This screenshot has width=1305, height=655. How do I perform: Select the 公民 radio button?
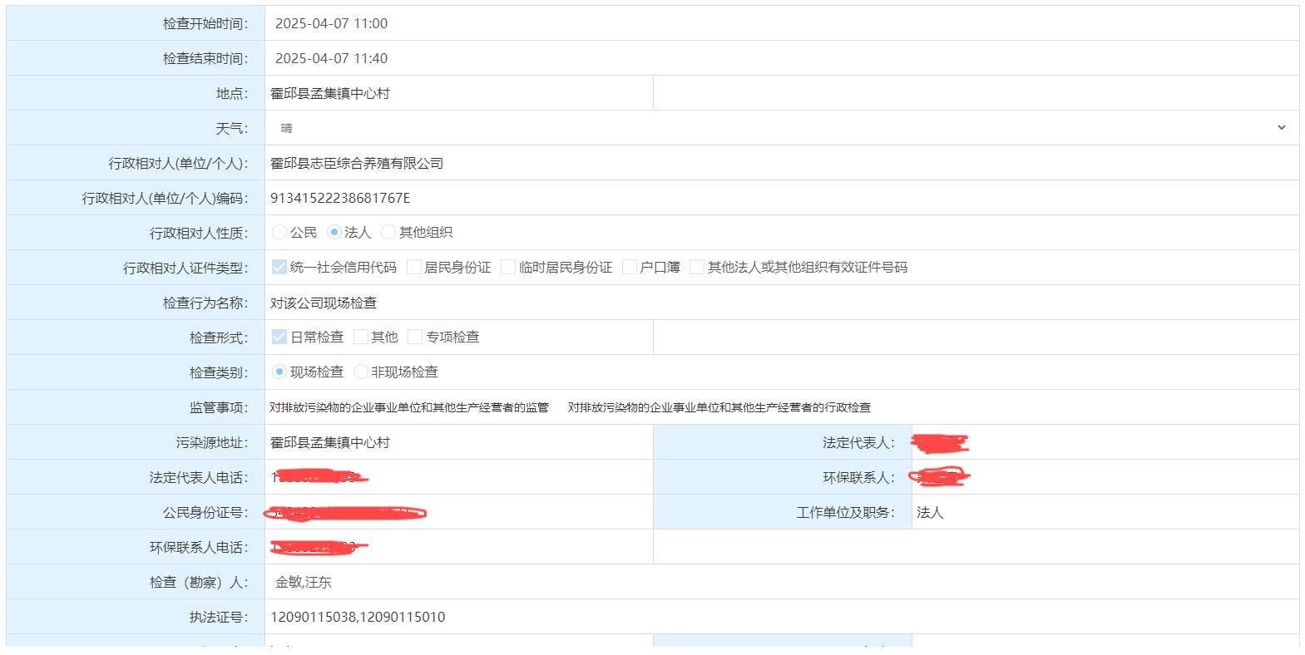(x=279, y=232)
